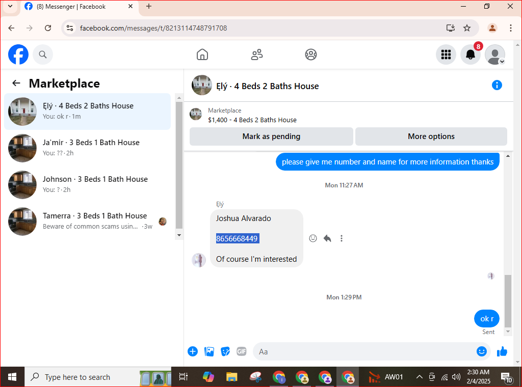The width and height of the screenshot is (522, 387).
Task: Click Ely sender avatar beside message
Action: click(x=199, y=260)
